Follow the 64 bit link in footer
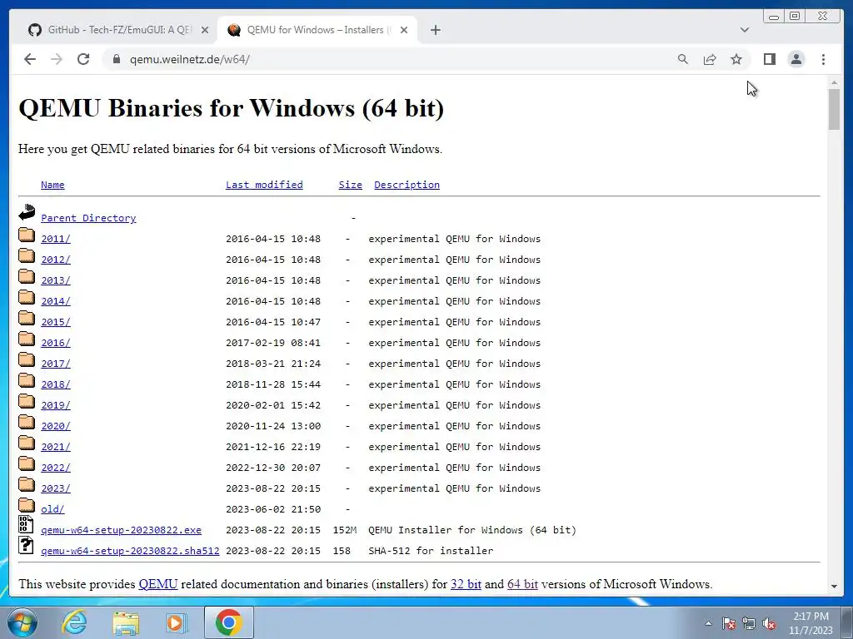The width and height of the screenshot is (853, 639). (x=522, y=584)
